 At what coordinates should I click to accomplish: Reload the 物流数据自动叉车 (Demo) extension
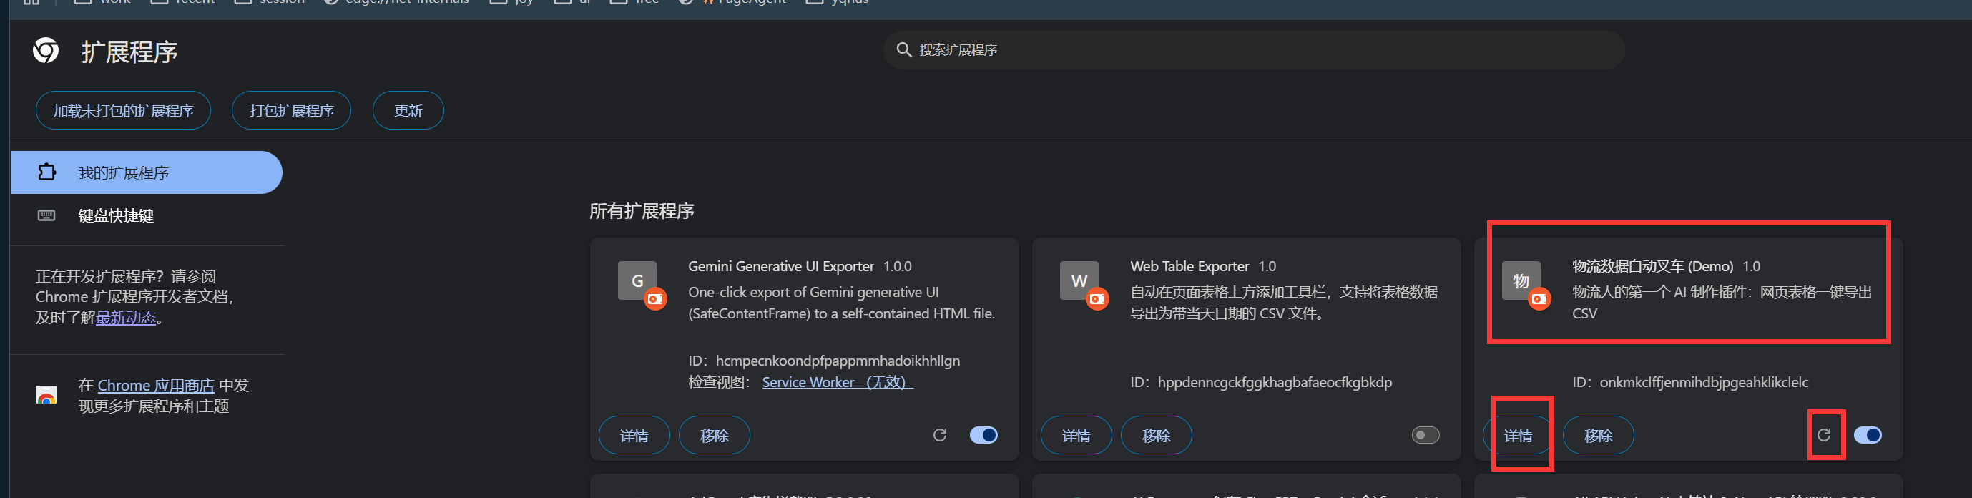[1823, 435]
